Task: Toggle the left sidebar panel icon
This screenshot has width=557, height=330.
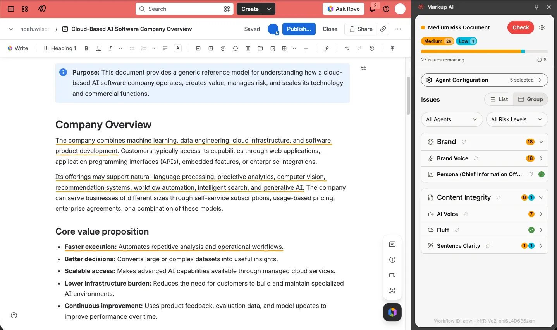Action: (11, 9)
